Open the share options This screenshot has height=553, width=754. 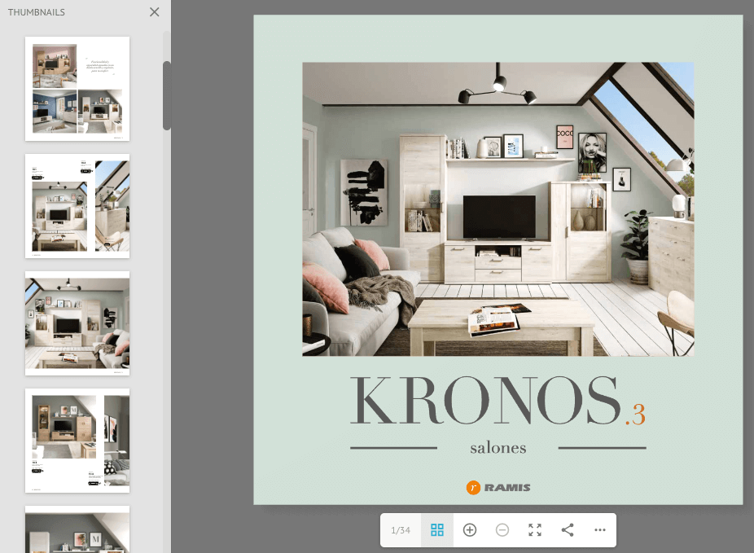(568, 530)
